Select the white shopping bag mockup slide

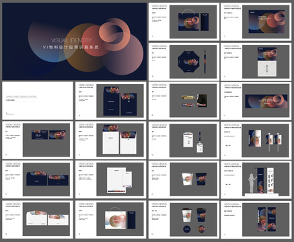tap(111, 220)
